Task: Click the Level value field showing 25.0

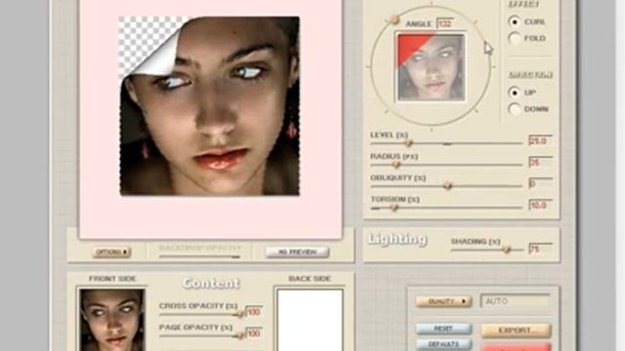Action: 540,140
